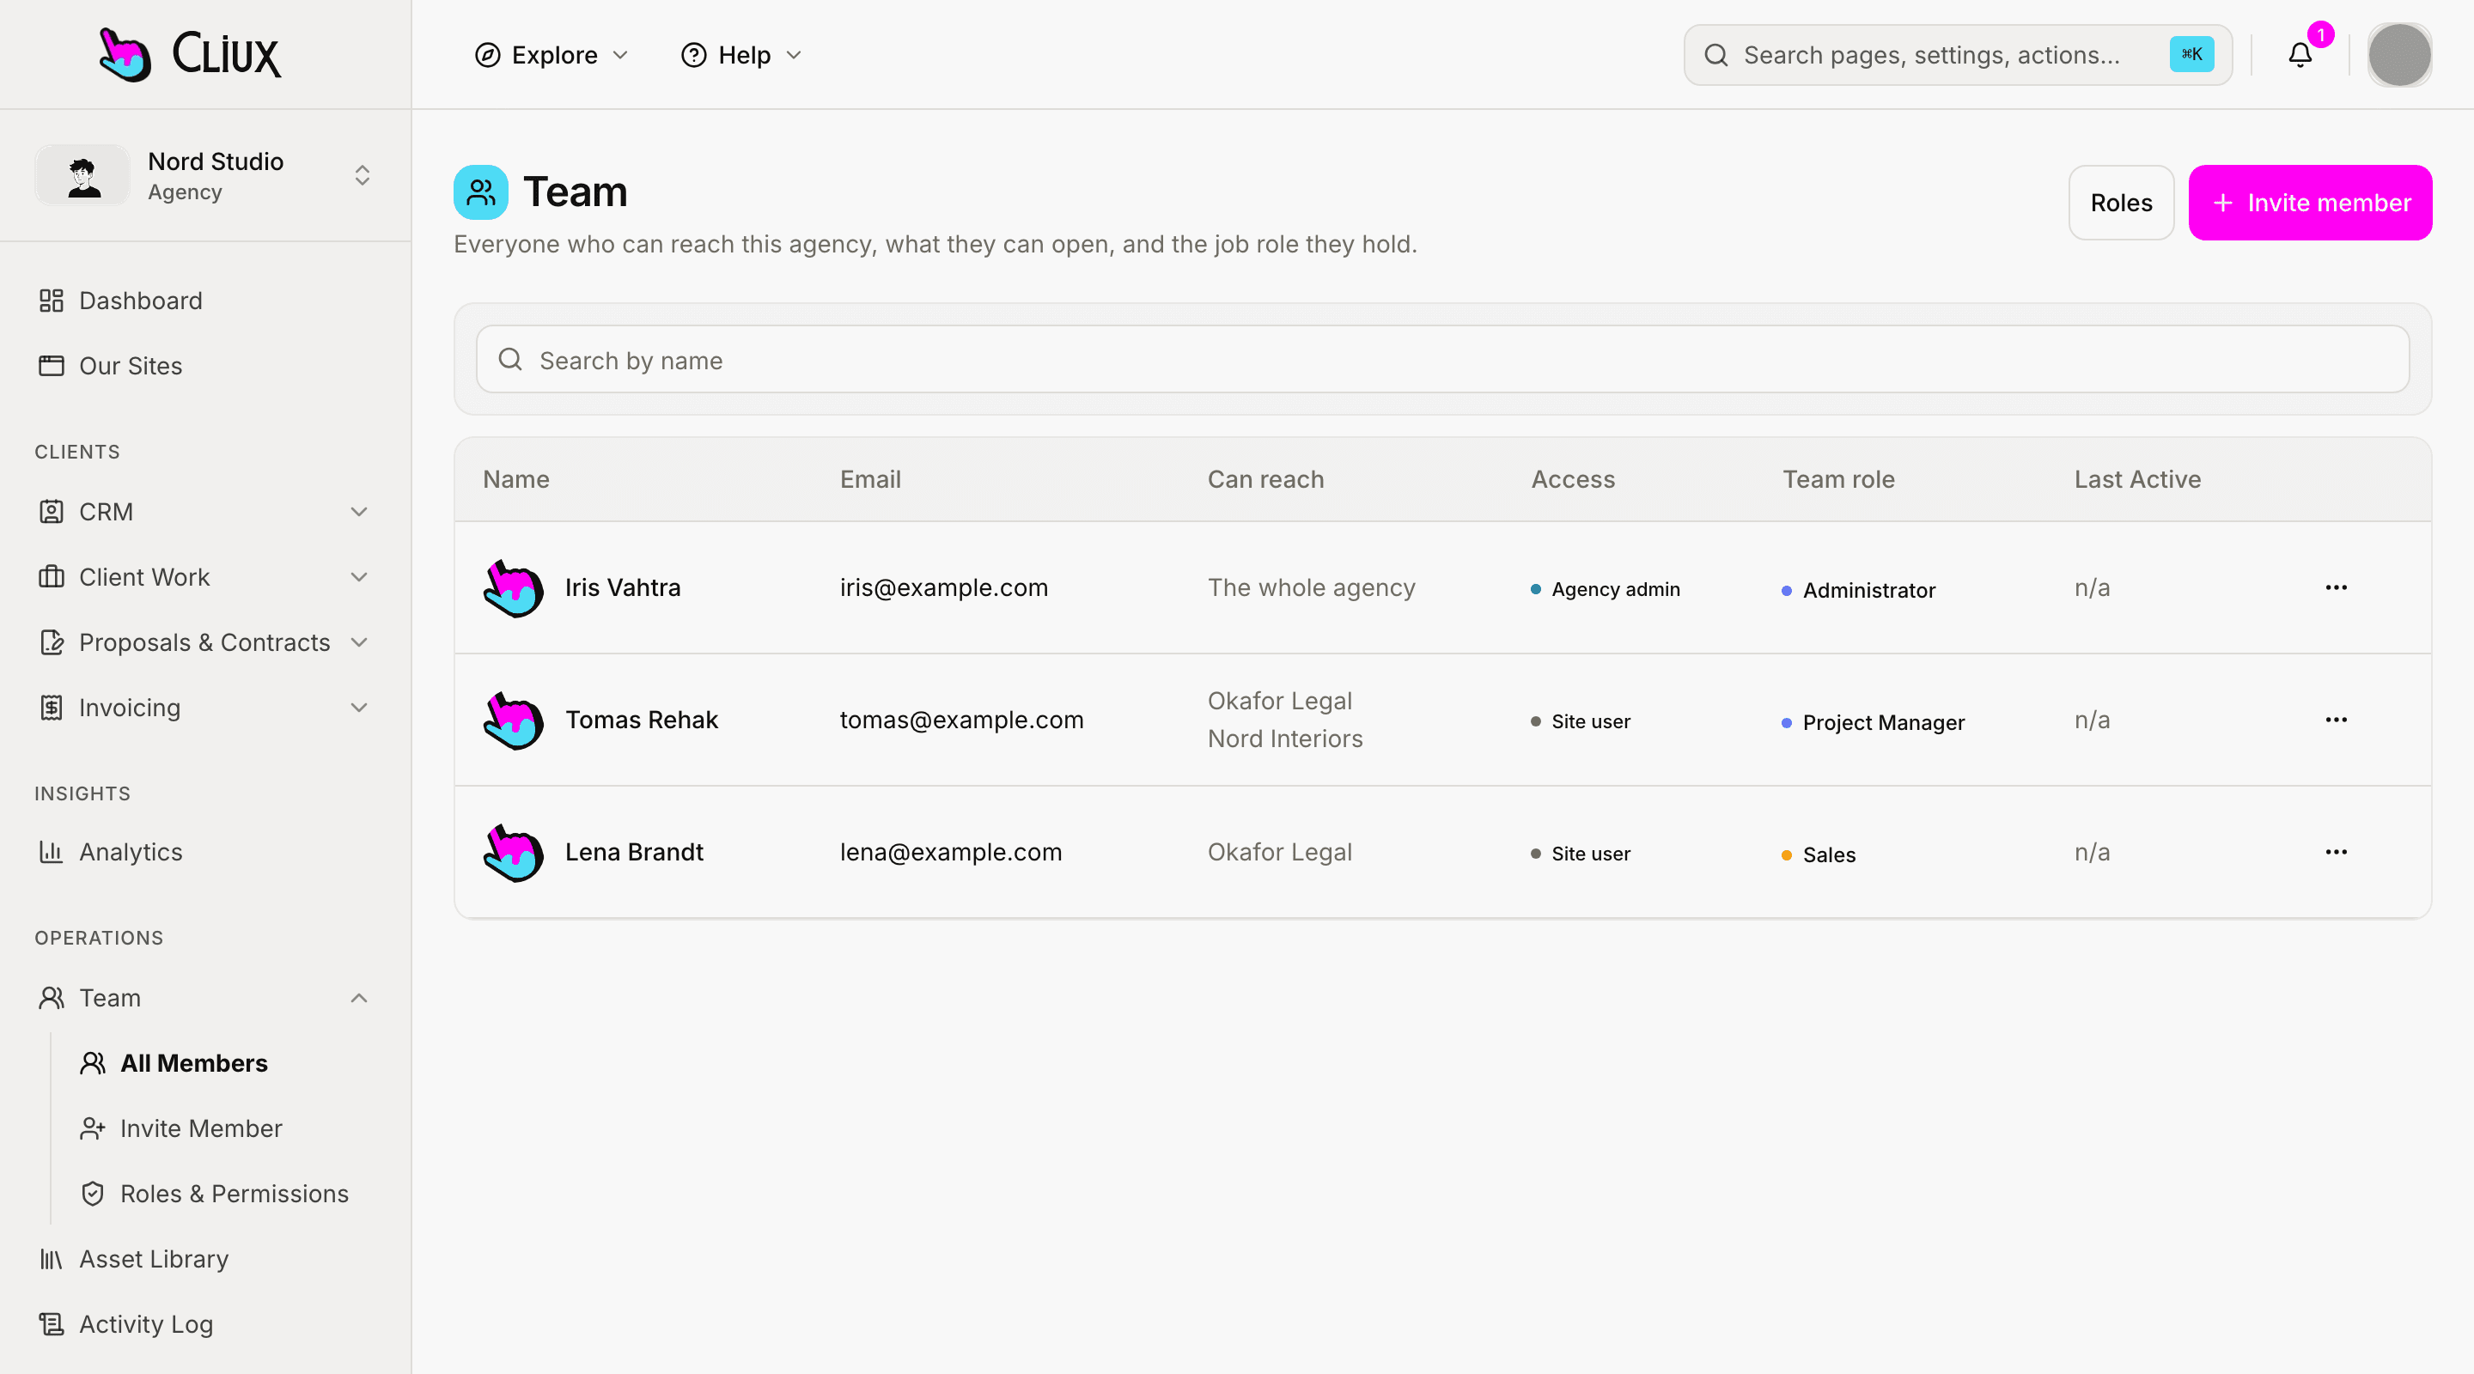Click the ⌘K shortcut badge
The image size is (2474, 1374).
click(2191, 54)
